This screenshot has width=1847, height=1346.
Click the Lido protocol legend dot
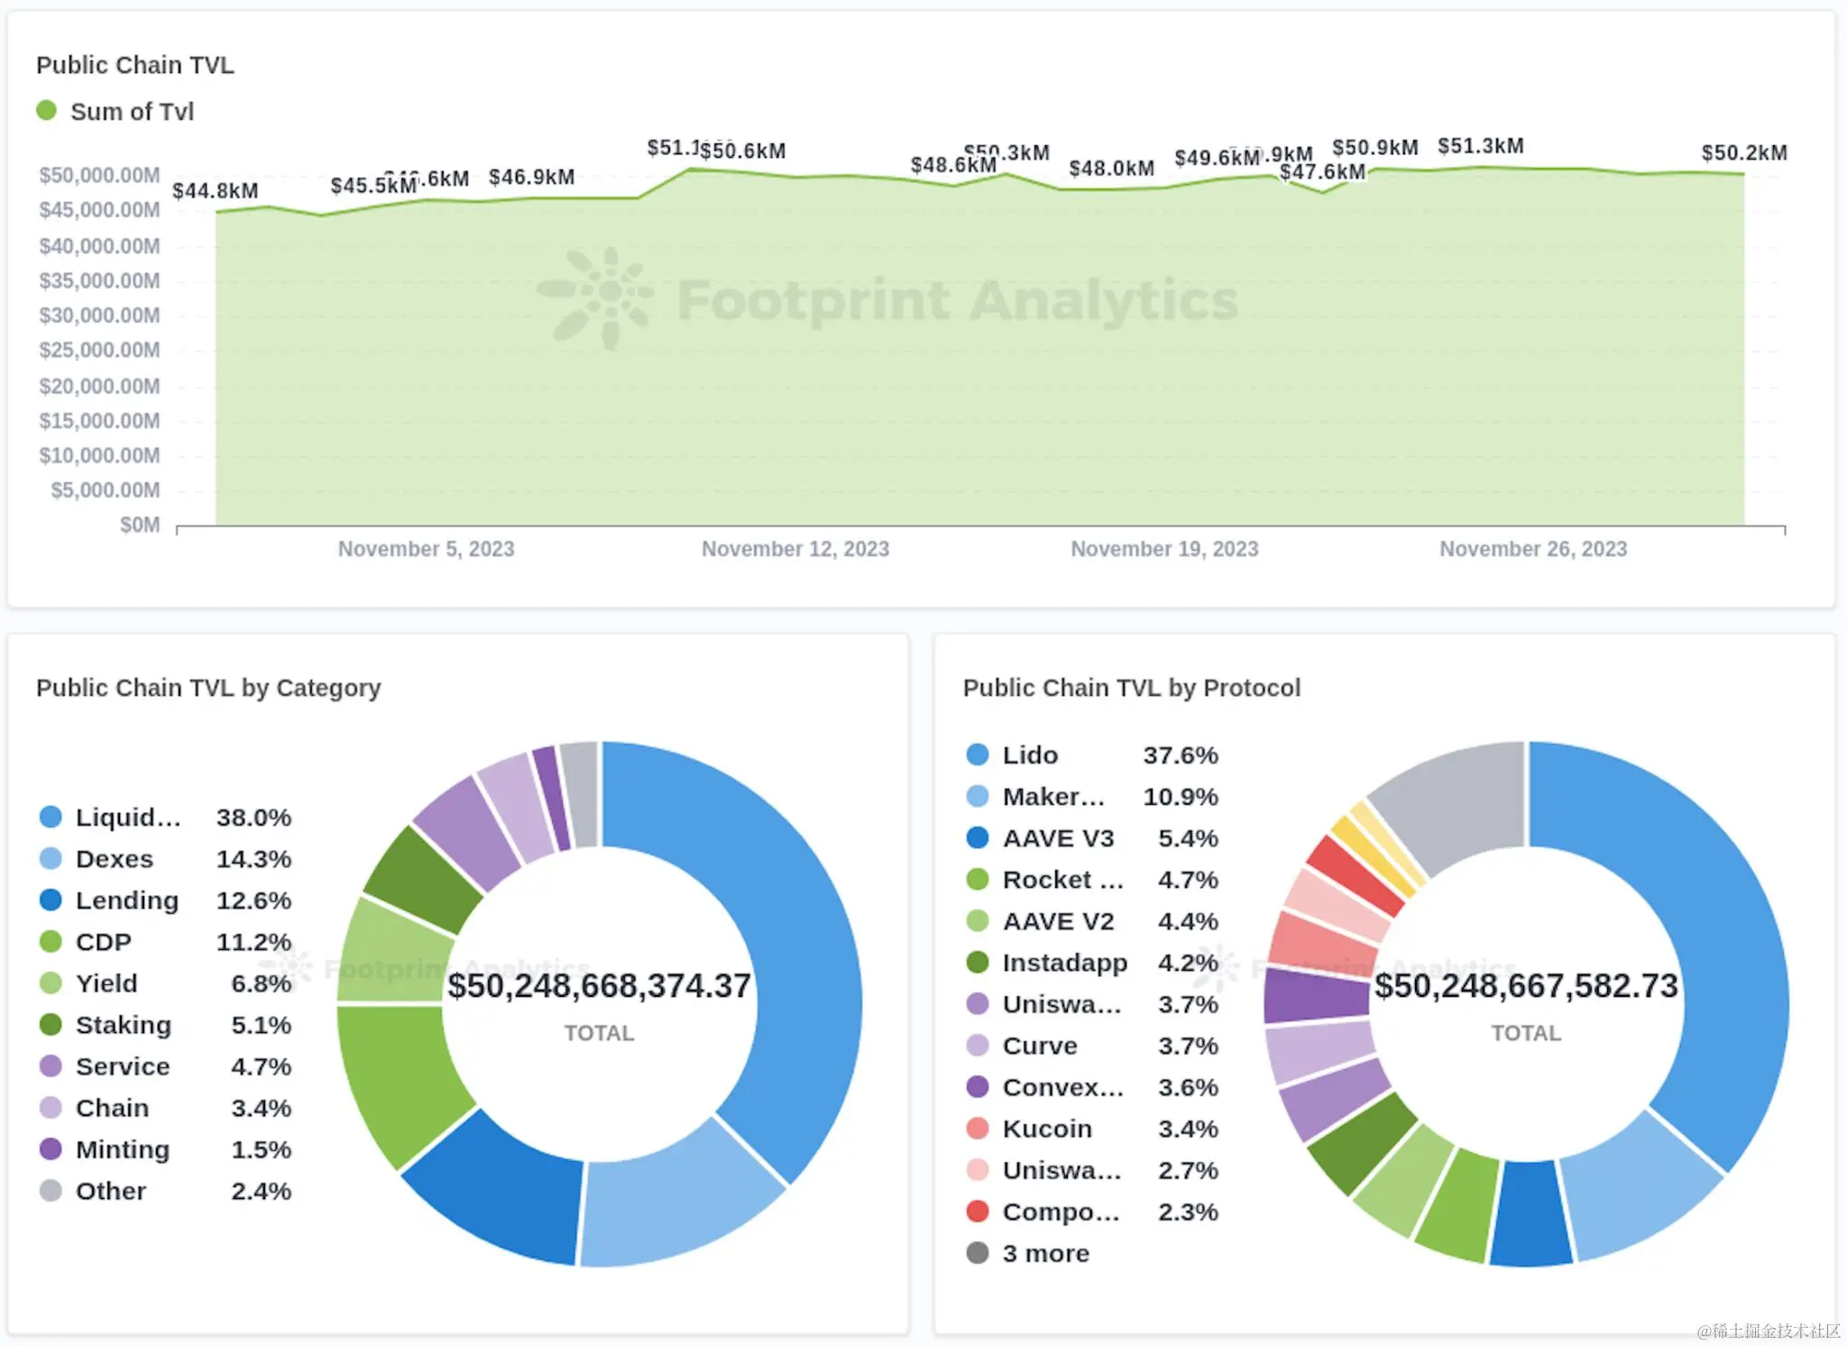[978, 755]
